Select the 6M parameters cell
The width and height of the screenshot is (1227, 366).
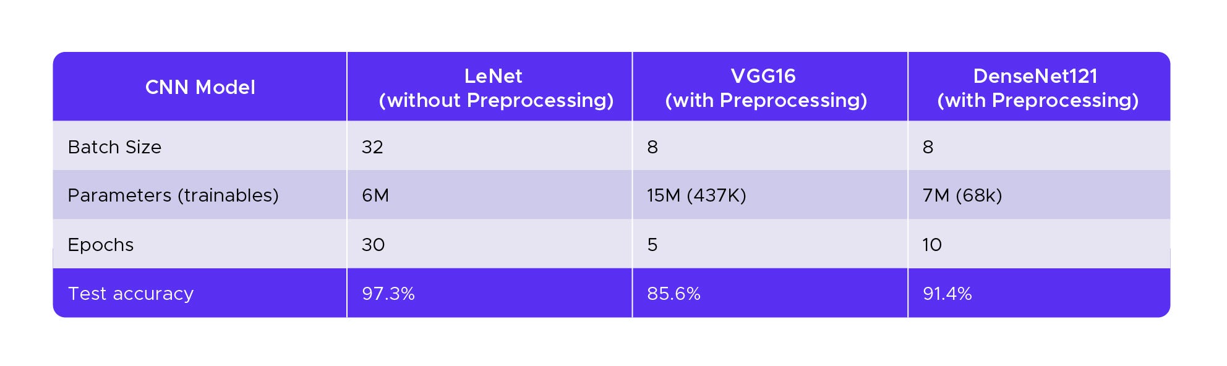[x=375, y=195]
